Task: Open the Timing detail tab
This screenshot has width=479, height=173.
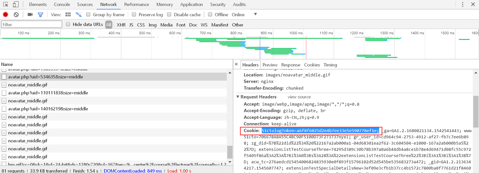Action: [330, 65]
